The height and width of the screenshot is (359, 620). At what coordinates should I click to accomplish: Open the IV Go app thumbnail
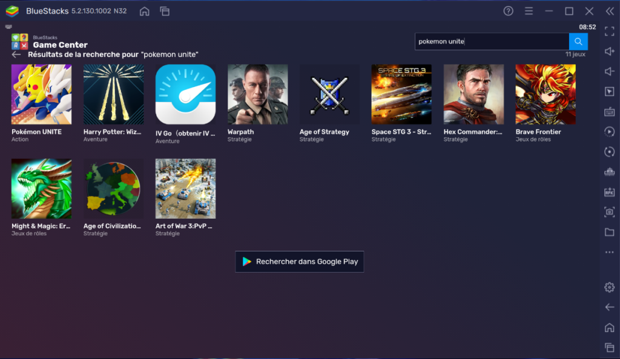[185, 94]
